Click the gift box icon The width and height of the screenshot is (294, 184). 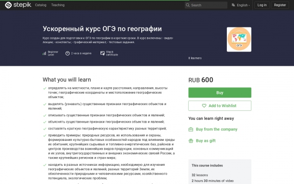click(191, 141)
